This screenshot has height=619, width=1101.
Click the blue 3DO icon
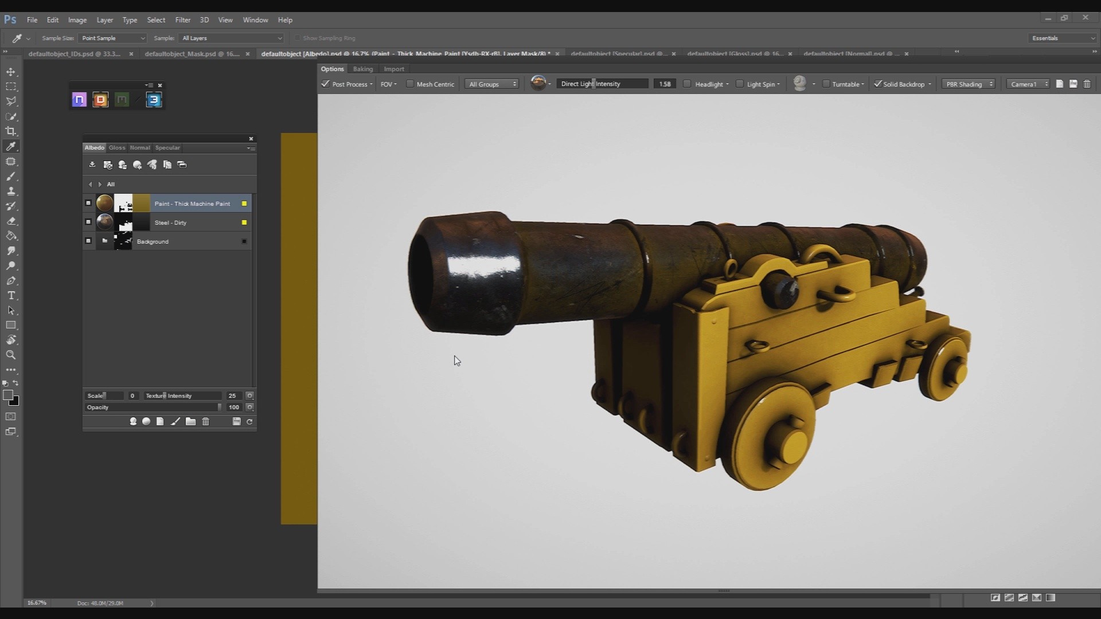click(x=154, y=100)
